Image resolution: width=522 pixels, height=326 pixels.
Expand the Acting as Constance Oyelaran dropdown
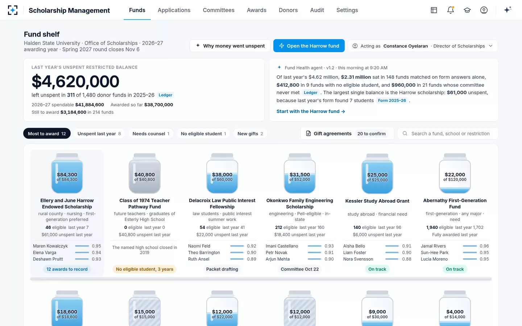tap(423, 46)
